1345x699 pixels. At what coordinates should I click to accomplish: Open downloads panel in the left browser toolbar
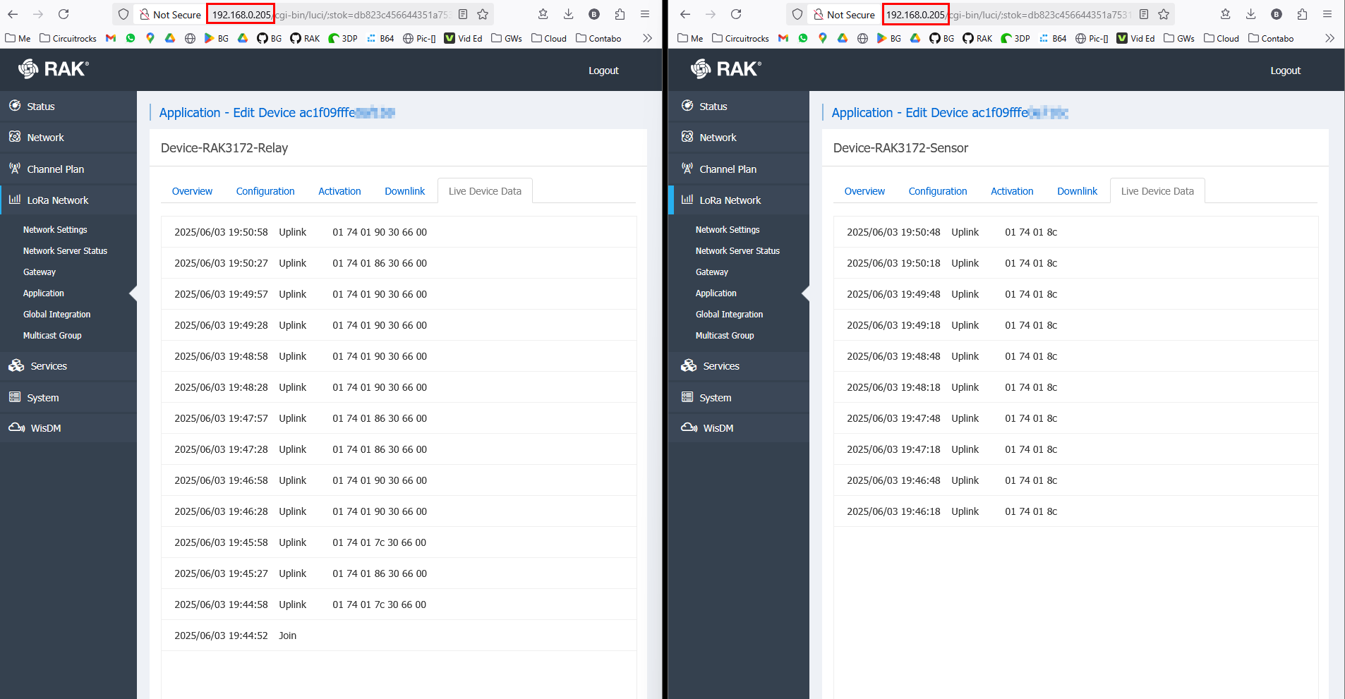569,14
